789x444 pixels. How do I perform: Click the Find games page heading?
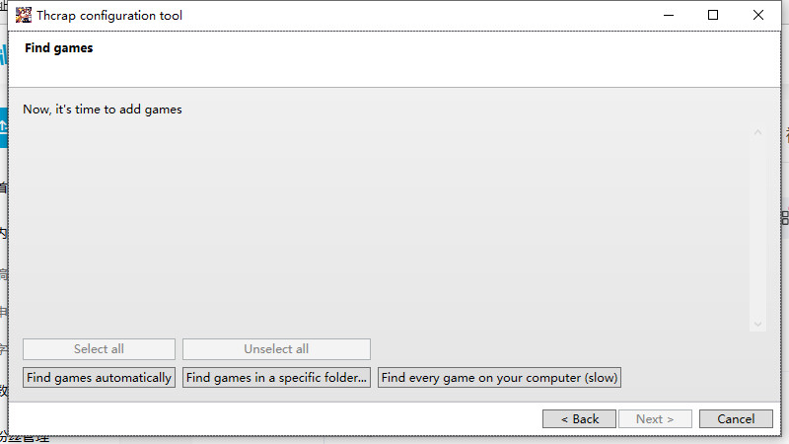click(59, 48)
